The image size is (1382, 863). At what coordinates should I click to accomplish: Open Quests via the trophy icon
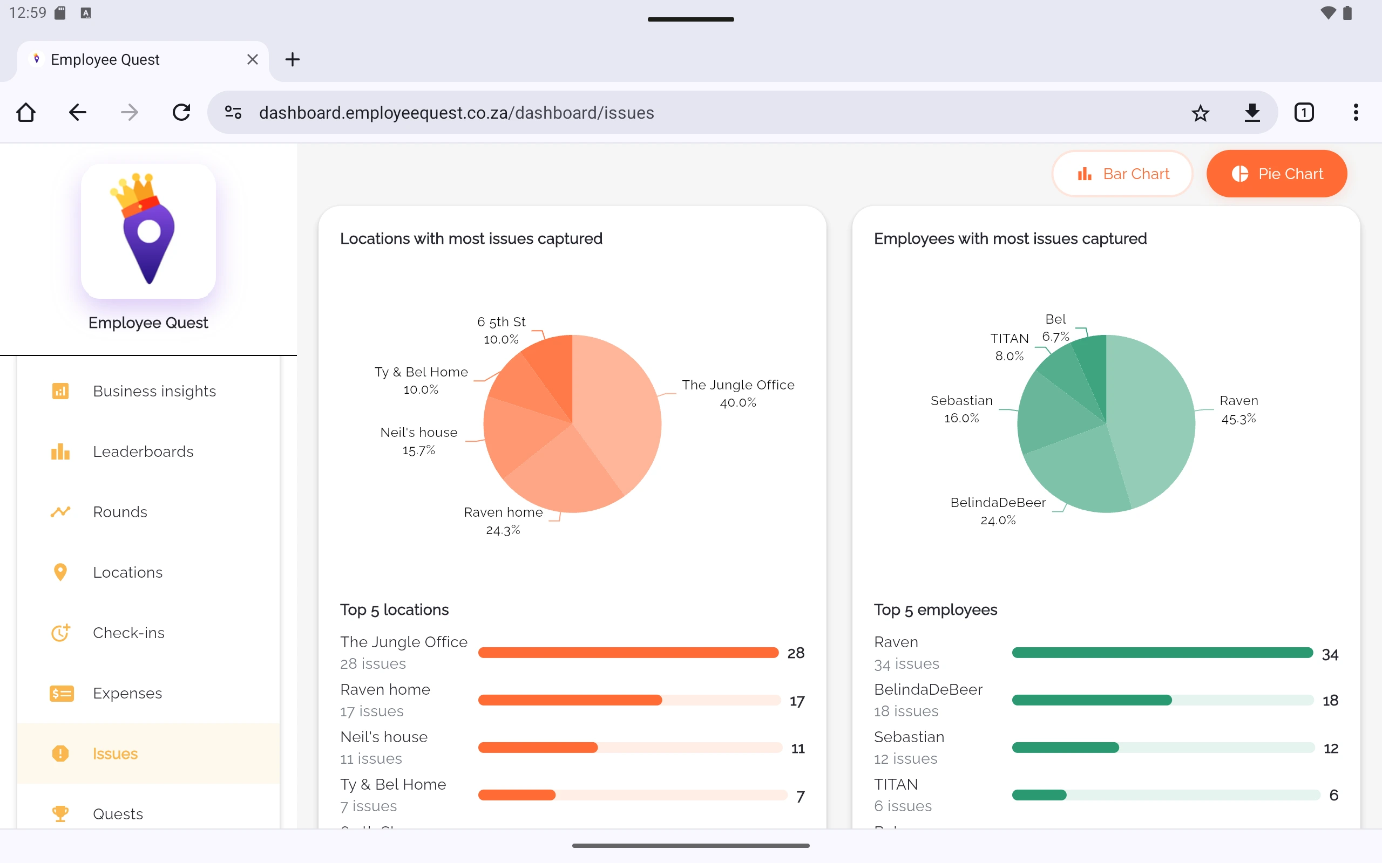[x=60, y=813]
